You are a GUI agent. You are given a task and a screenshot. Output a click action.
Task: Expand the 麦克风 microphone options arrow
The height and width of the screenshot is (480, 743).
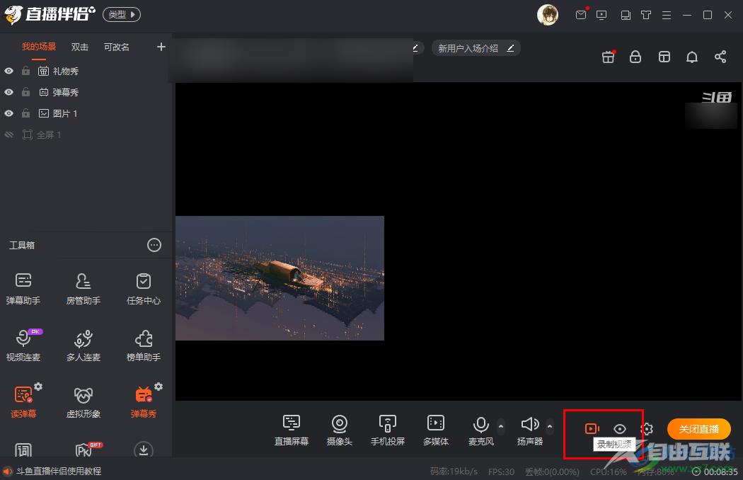click(501, 426)
